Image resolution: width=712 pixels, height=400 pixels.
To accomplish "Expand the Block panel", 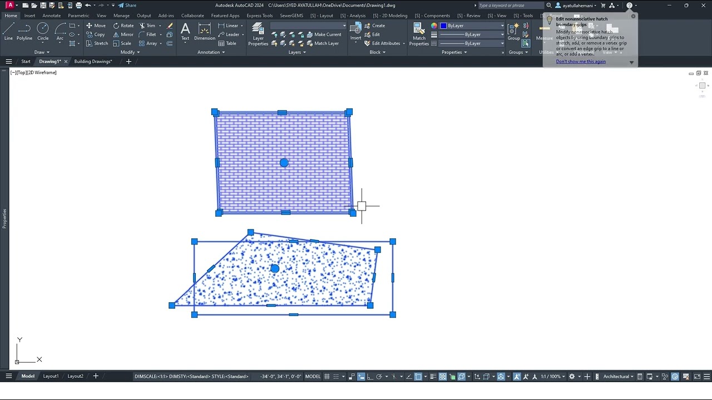I will click(x=378, y=52).
